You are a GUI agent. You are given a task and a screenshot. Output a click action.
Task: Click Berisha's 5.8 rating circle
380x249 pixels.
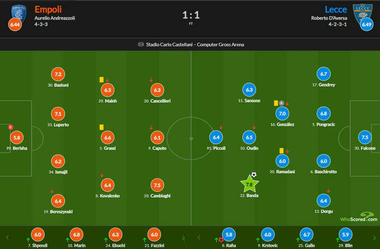coord(17,137)
